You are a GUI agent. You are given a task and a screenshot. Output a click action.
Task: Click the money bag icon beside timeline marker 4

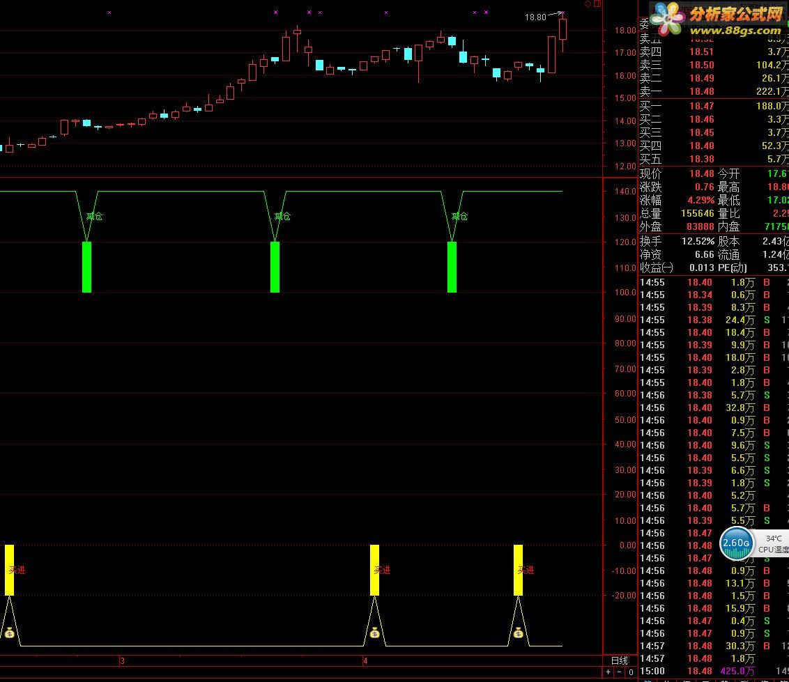tap(374, 633)
